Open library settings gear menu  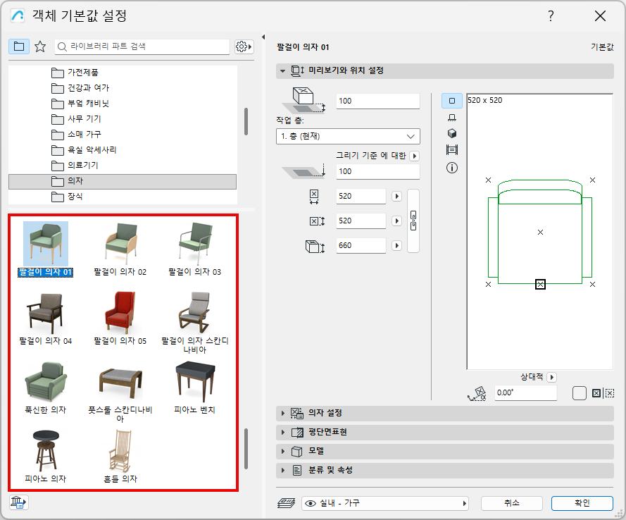tap(244, 47)
